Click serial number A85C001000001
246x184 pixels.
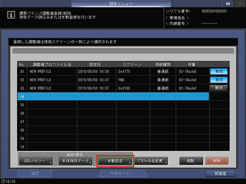click(x=214, y=11)
